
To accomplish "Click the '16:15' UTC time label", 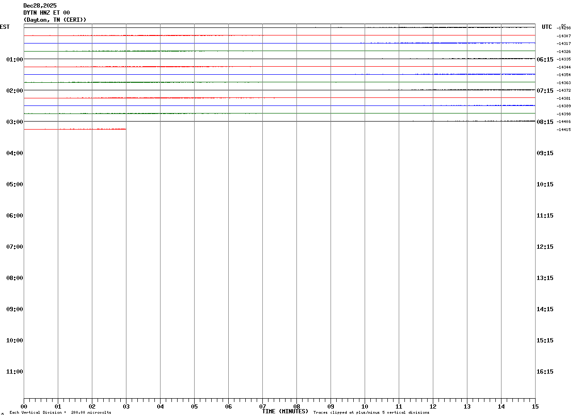I will pyautogui.click(x=545, y=371).
